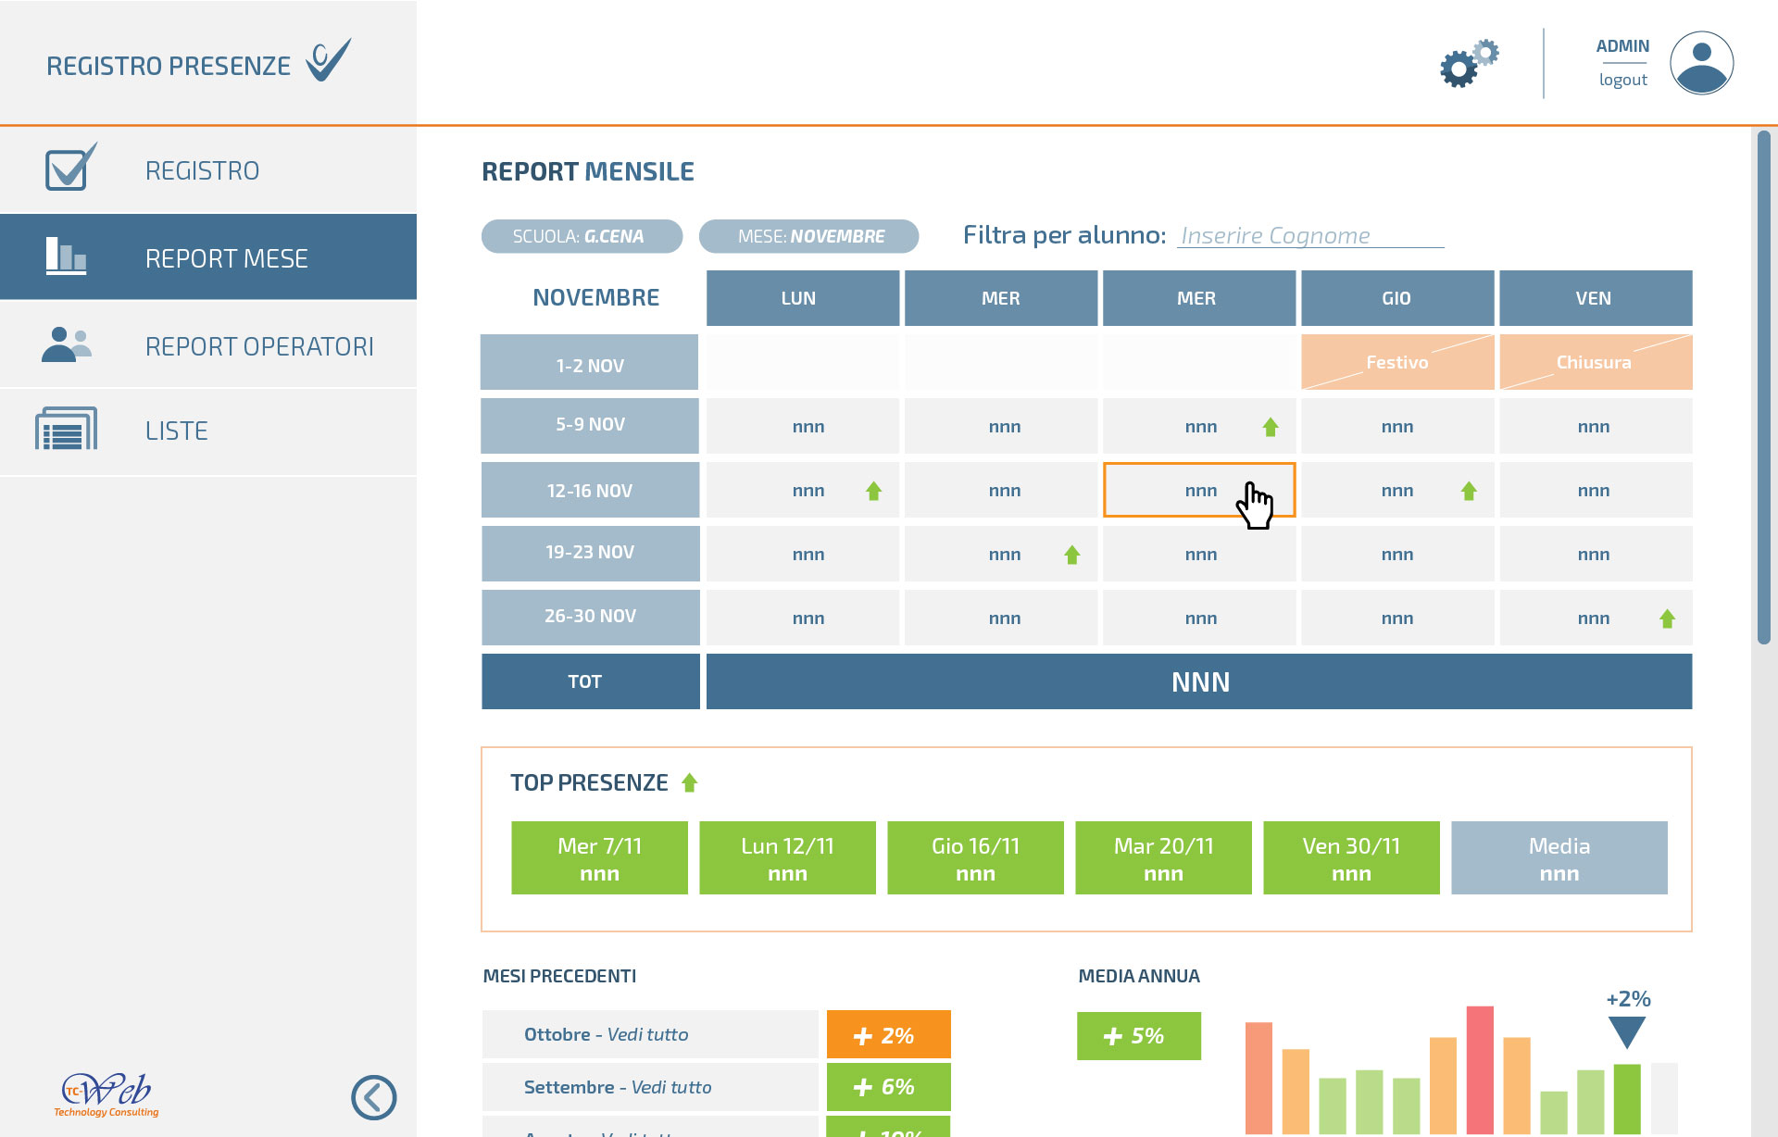This screenshot has height=1137, width=1778.
Task: Click the page's vertical scrollbar thumb
Action: pyautogui.click(x=1763, y=387)
